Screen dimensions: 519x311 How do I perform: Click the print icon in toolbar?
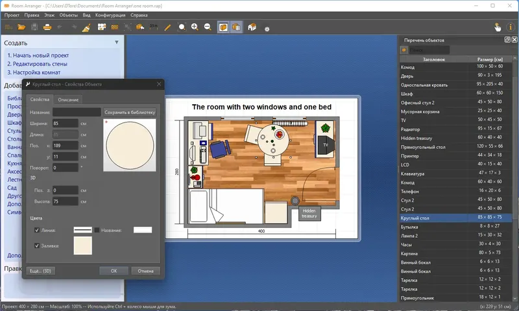click(47, 27)
